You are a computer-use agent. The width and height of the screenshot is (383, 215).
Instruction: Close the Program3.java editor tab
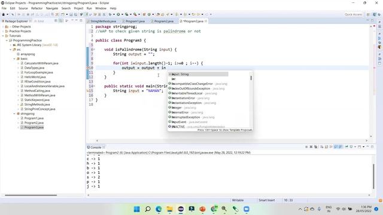point(206,21)
